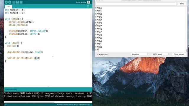Click the value 17619 in serial output

point(98,23)
